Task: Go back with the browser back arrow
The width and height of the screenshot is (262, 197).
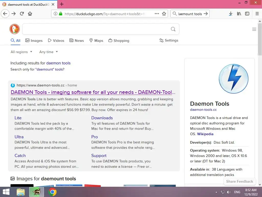Action: point(5,14)
